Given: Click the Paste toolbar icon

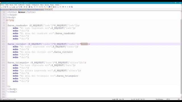Looking at the screenshot, I should click(21, 7).
